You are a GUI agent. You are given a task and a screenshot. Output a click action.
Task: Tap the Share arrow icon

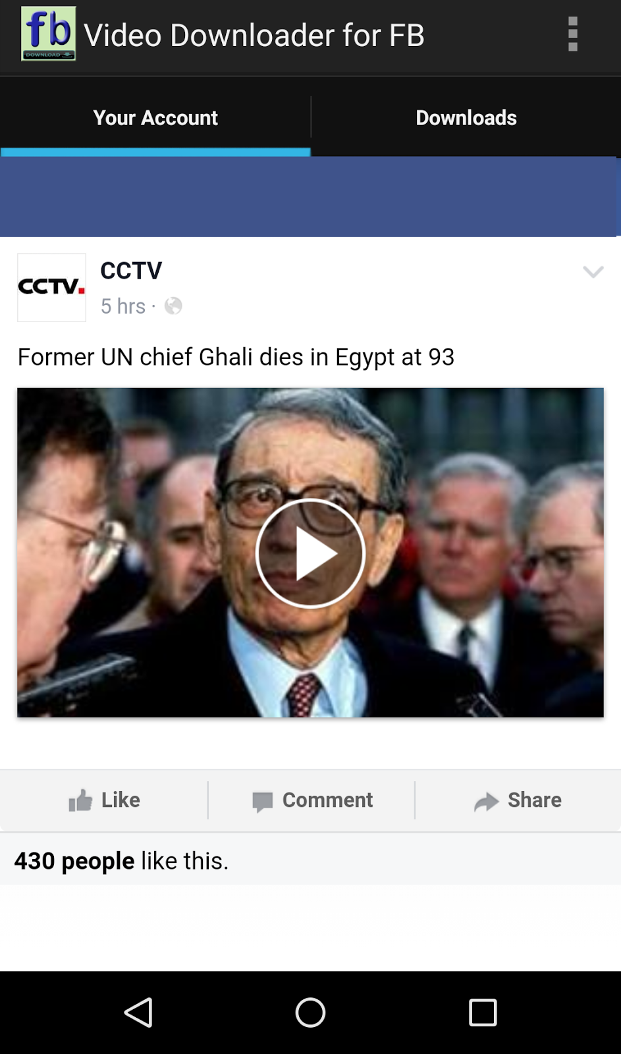pyautogui.click(x=486, y=801)
